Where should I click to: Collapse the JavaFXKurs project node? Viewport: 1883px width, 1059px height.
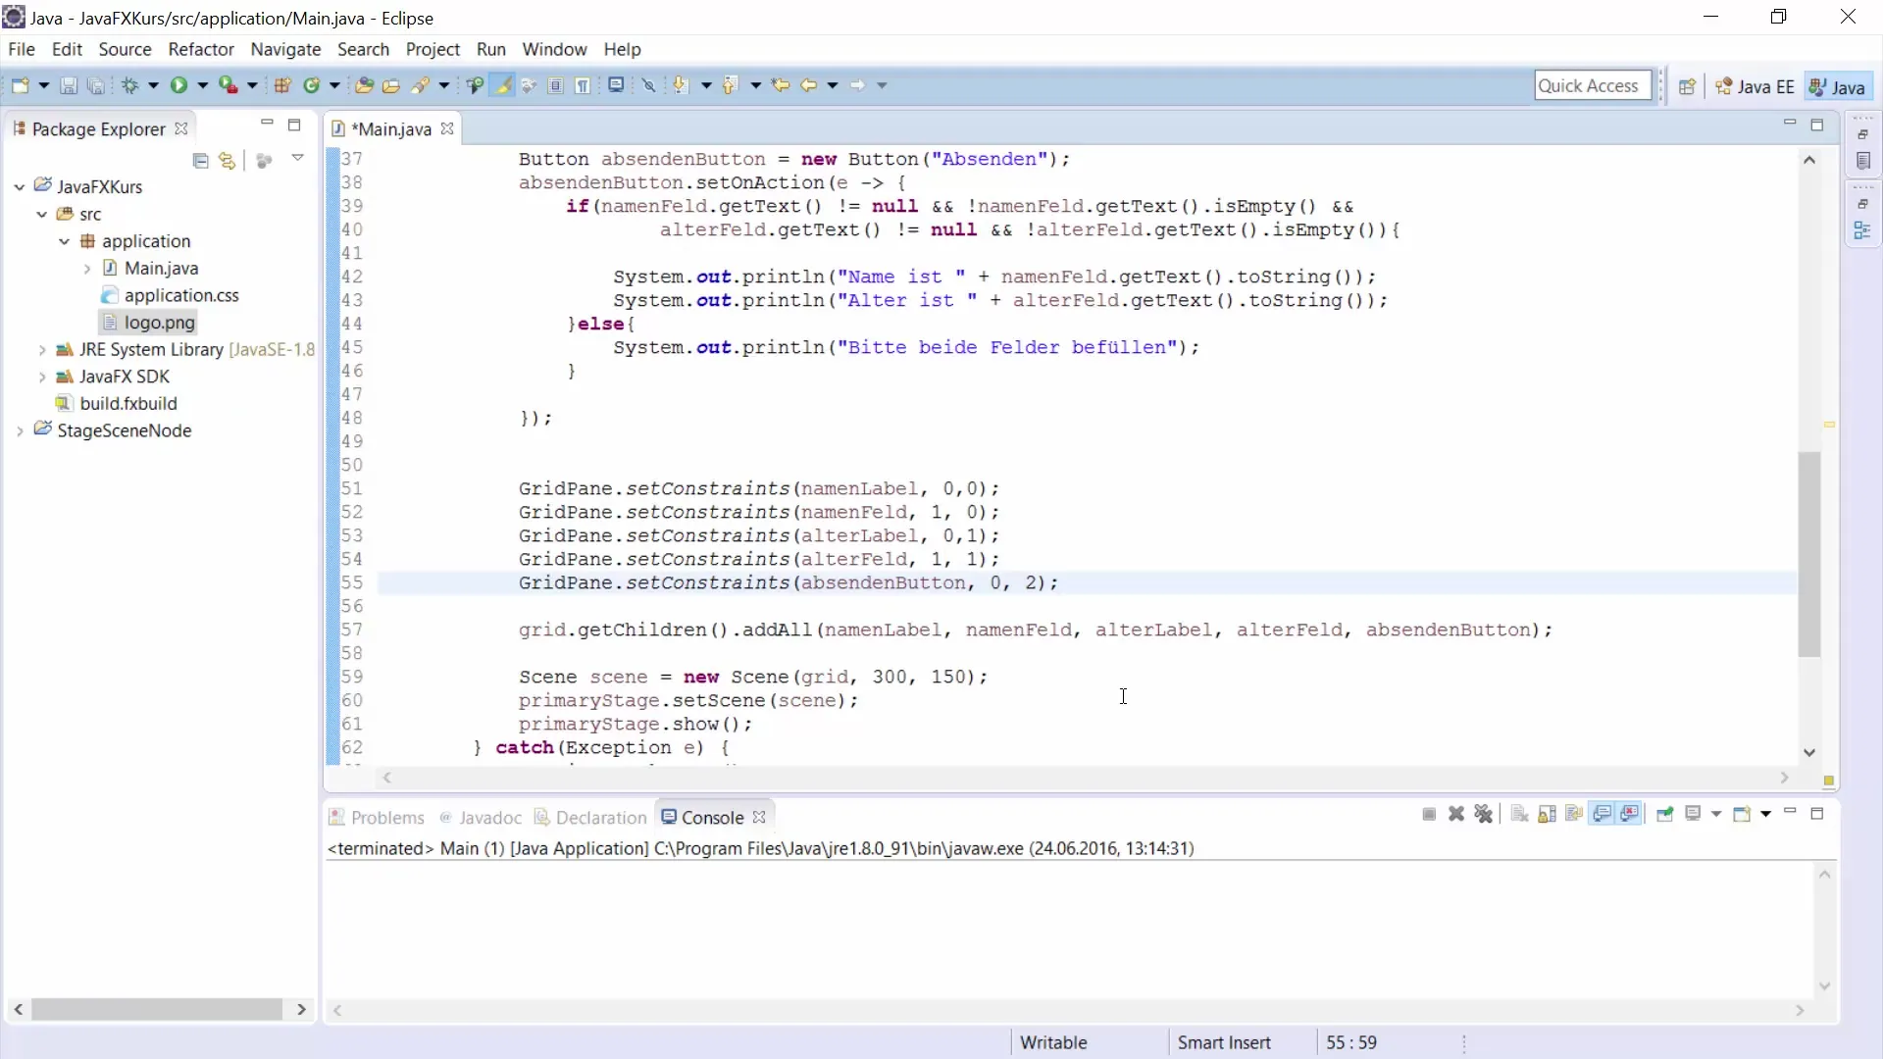[20, 186]
